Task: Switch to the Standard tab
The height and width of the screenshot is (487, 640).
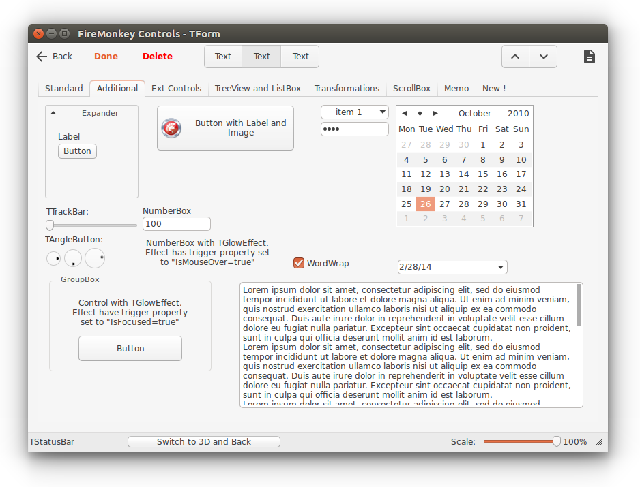Action: point(63,89)
